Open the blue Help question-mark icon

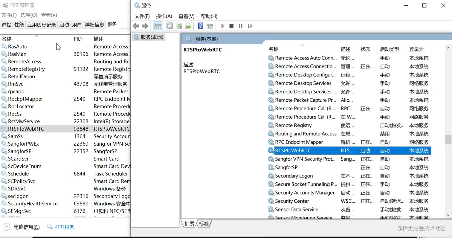[x=201, y=26]
